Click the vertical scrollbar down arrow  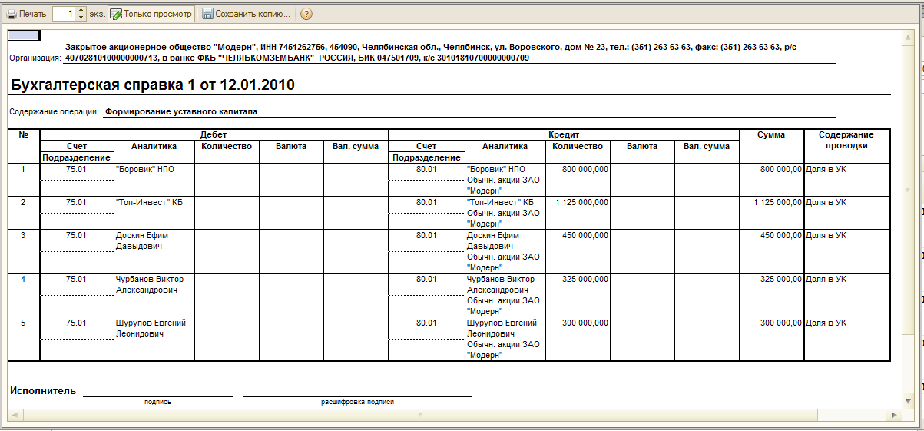(909, 402)
